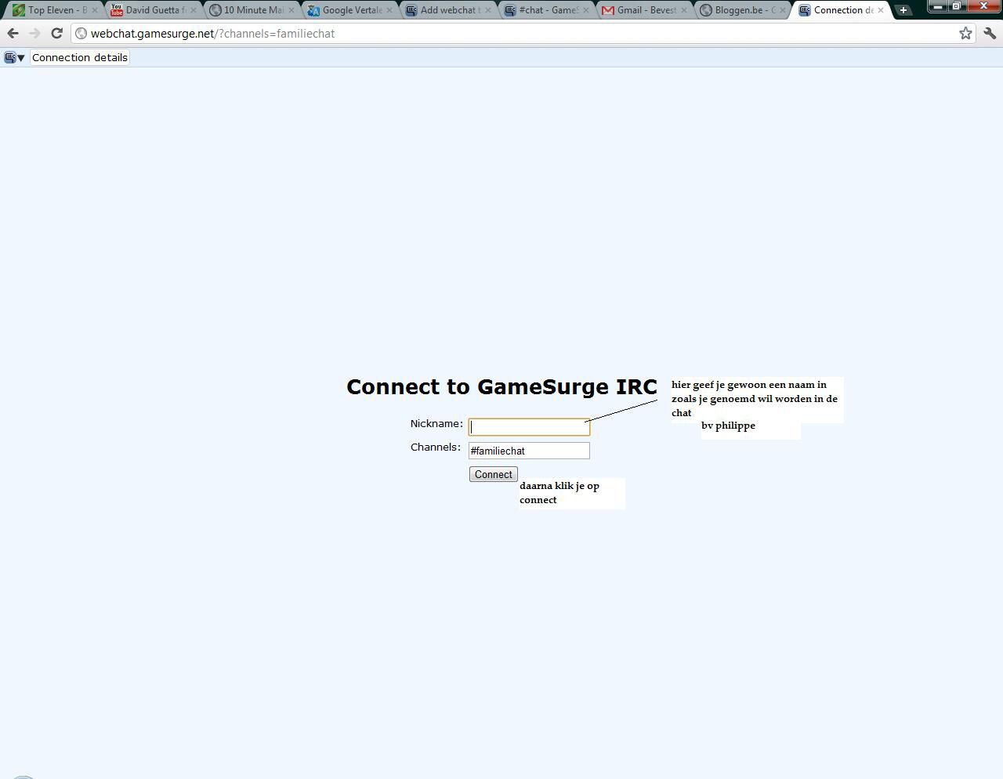The image size is (1003, 779).
Task: Close the Add webchat tab
Action: 487,10
